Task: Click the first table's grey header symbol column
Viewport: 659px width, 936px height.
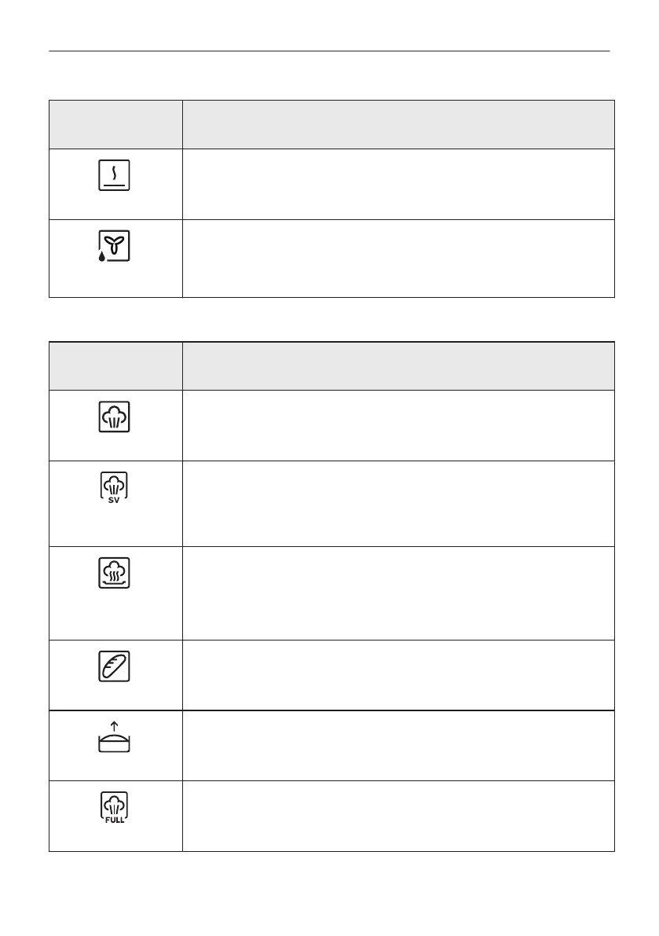Action: [115, 124]
